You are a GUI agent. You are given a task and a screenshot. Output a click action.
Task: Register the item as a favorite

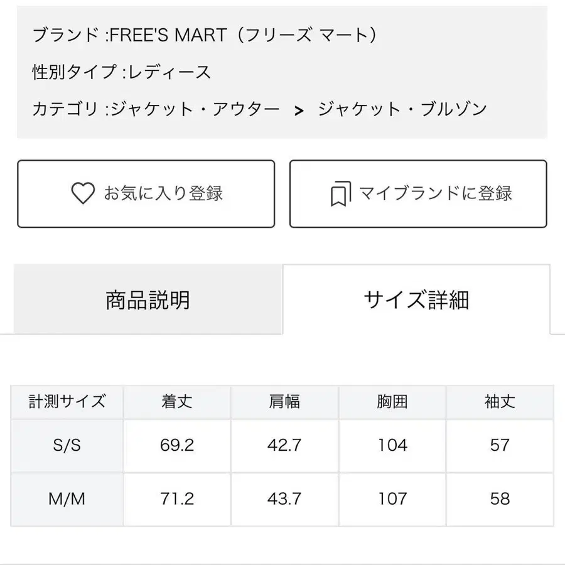tap(147, 193)
